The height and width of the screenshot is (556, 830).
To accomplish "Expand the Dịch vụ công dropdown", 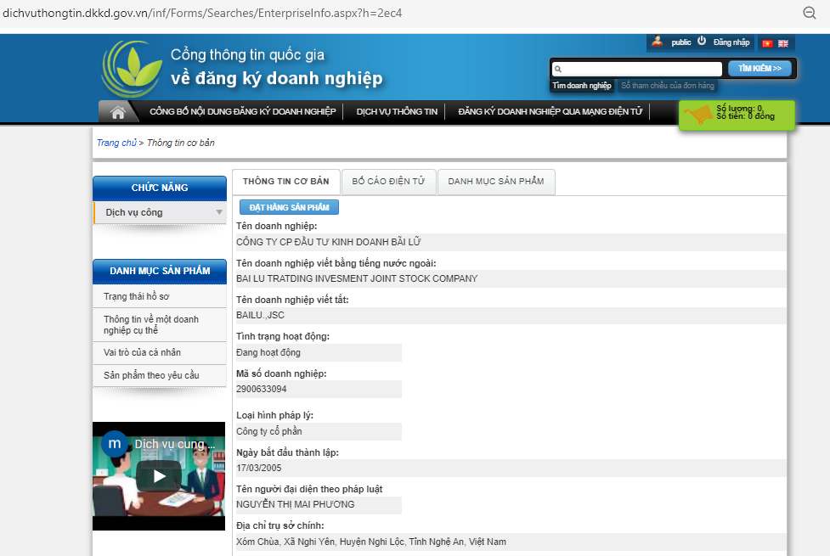I will coord(219,212).
